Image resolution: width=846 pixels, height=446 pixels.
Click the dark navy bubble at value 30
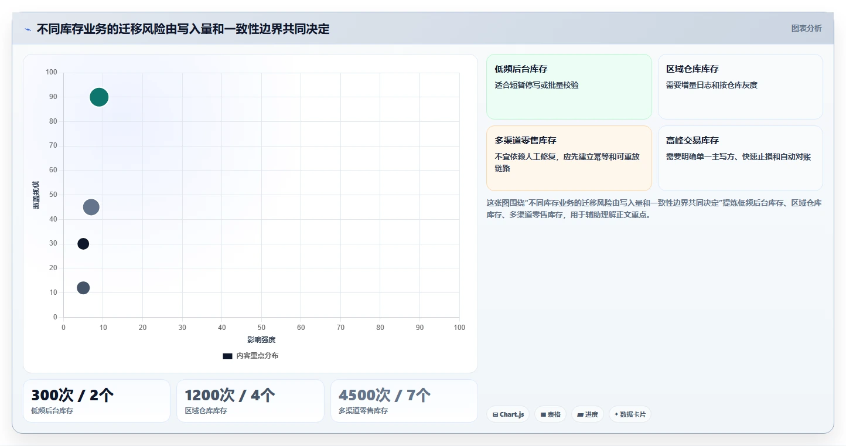click(x=83, y=244)
